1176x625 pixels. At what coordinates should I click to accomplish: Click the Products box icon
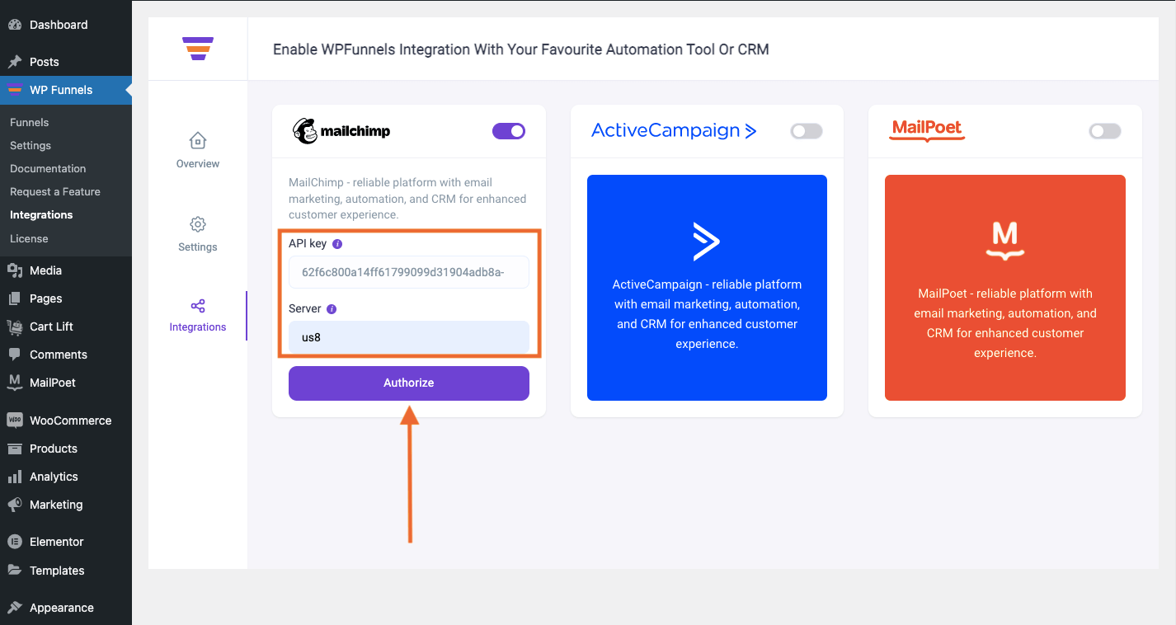[15, 449]
